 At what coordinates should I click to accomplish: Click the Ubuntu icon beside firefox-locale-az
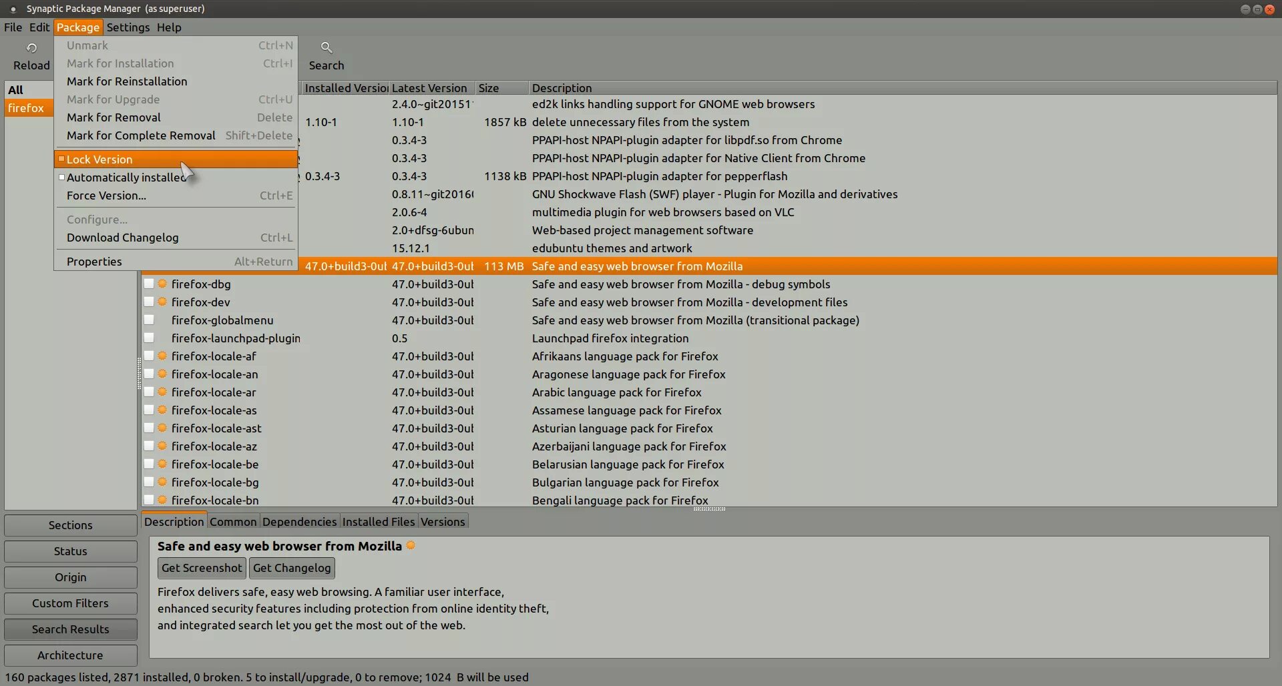coord(162,446)
